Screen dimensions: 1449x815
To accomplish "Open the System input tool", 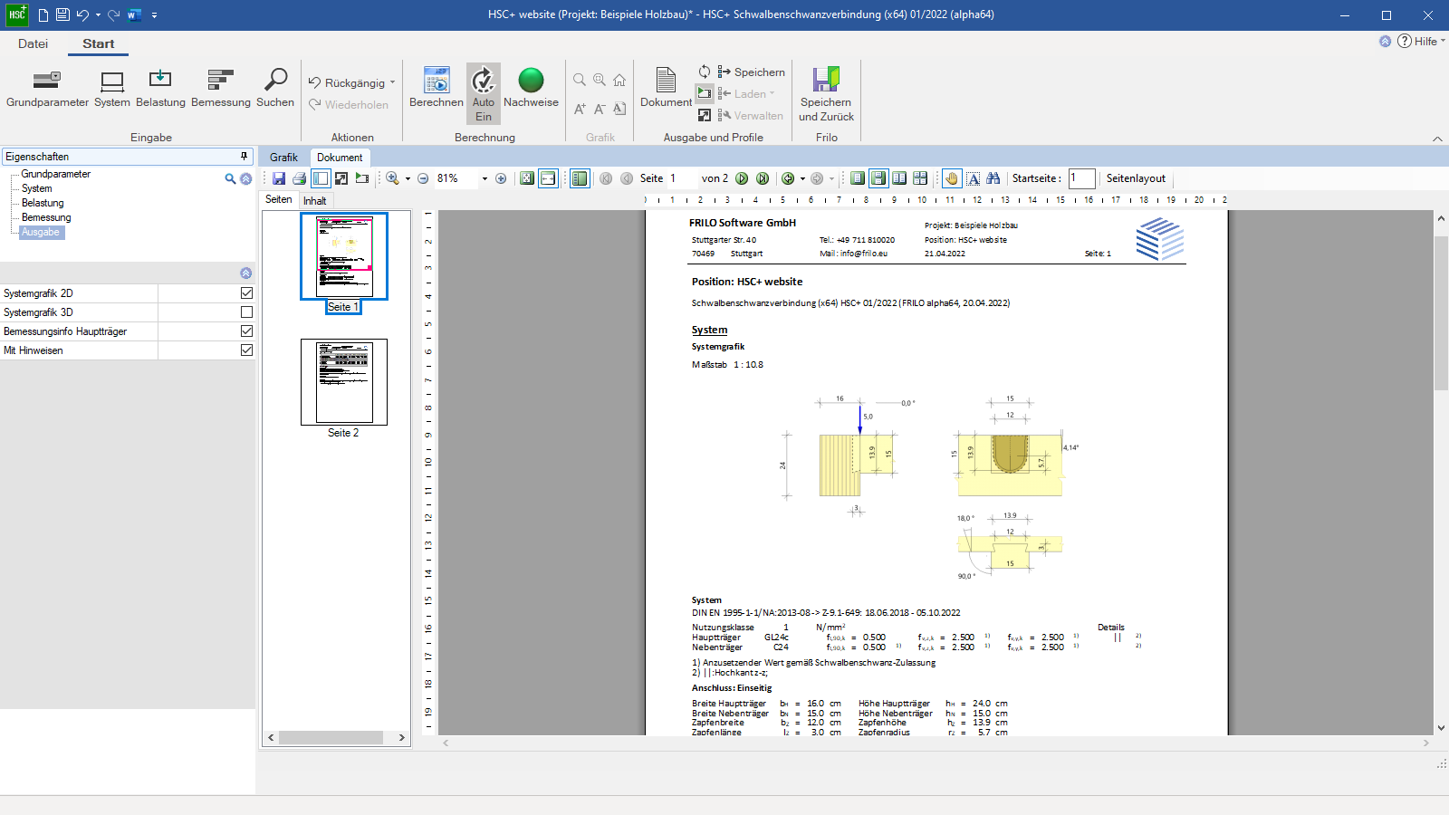I will 112,89.
